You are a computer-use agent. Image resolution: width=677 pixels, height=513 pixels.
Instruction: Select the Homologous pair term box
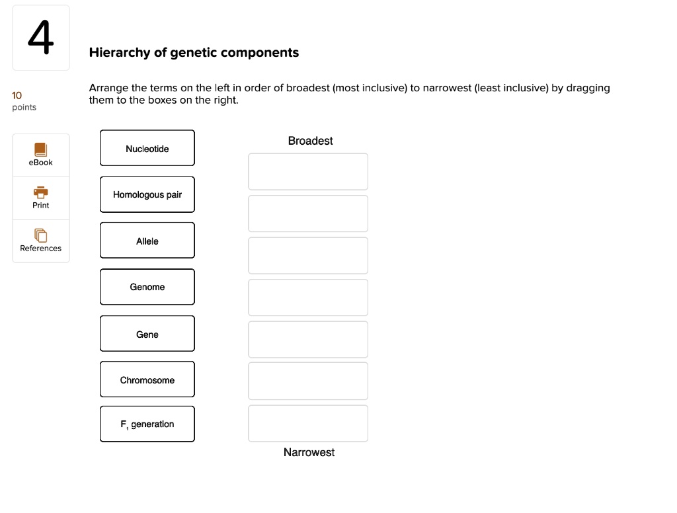coord(147,194)
